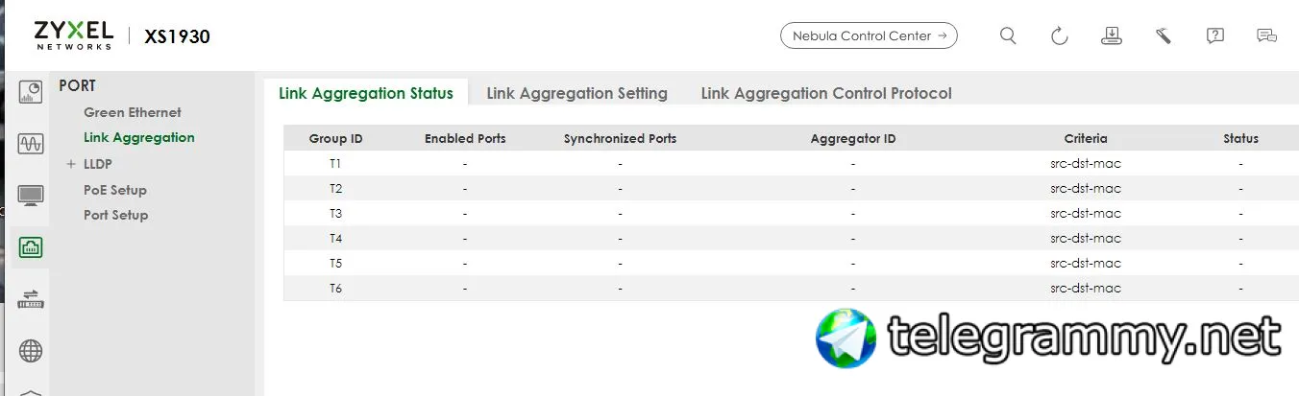Click the search magnifier icon
This screenshot has height=396, width=1299.
[1008, 35]
